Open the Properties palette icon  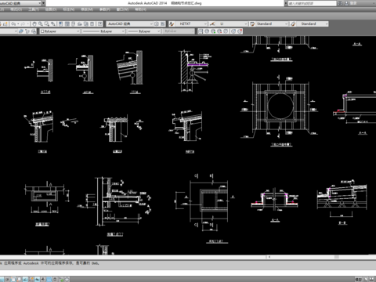[61, 23]
